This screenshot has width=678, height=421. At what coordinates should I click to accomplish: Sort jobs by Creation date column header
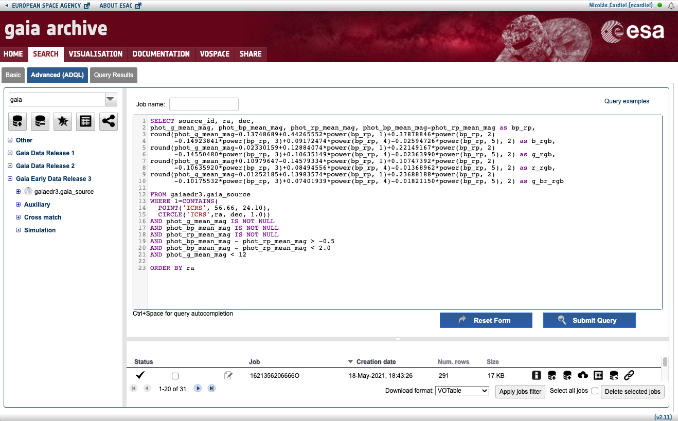pos(376,362)
